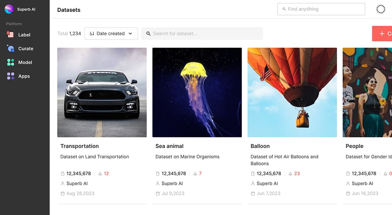Click the Superb AI logo icon

[x=9, y=9]
